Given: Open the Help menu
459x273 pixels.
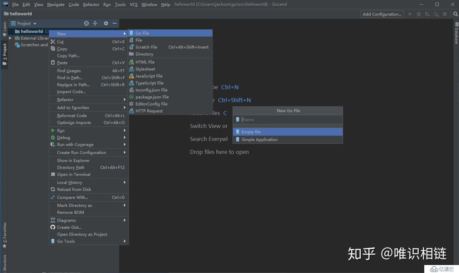Looking at the screenshot, I should pyautogui.click(x=165, y=4).
